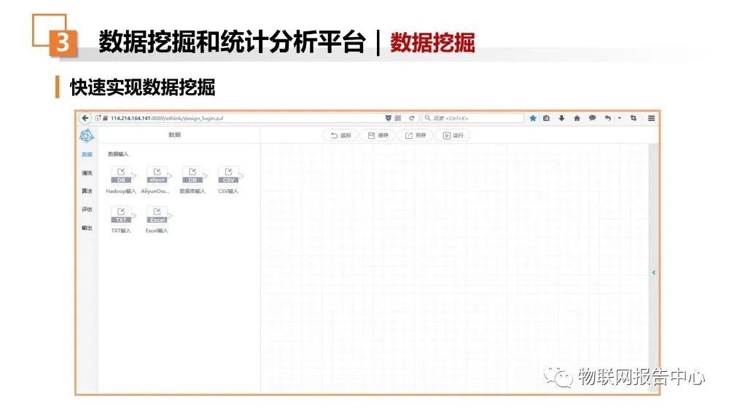Click the browser search input field
Viewport: 729px width, 409px height.
474,118
